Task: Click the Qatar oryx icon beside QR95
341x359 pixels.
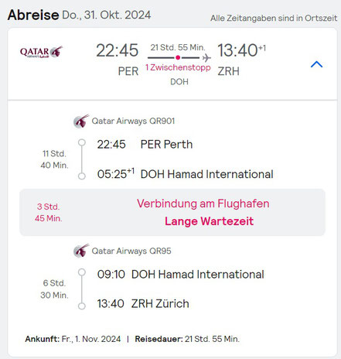Action: (x=81, y=251)
